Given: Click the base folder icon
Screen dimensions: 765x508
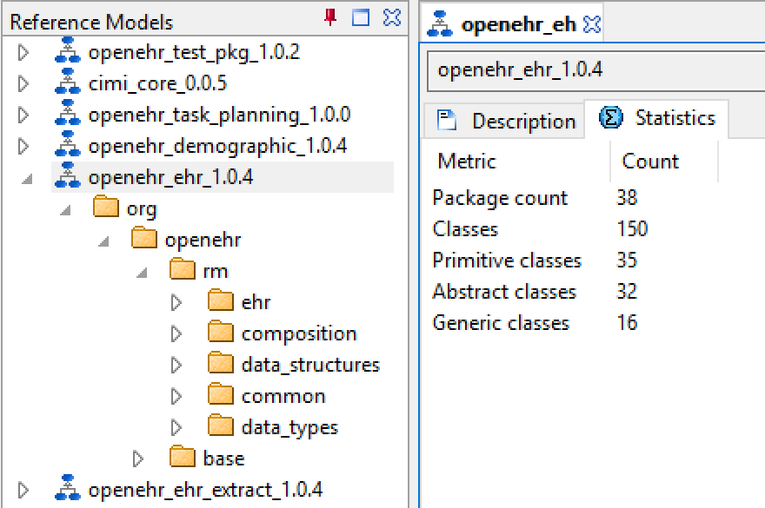Looking at the screenshot, I should [x=183, y=458].
